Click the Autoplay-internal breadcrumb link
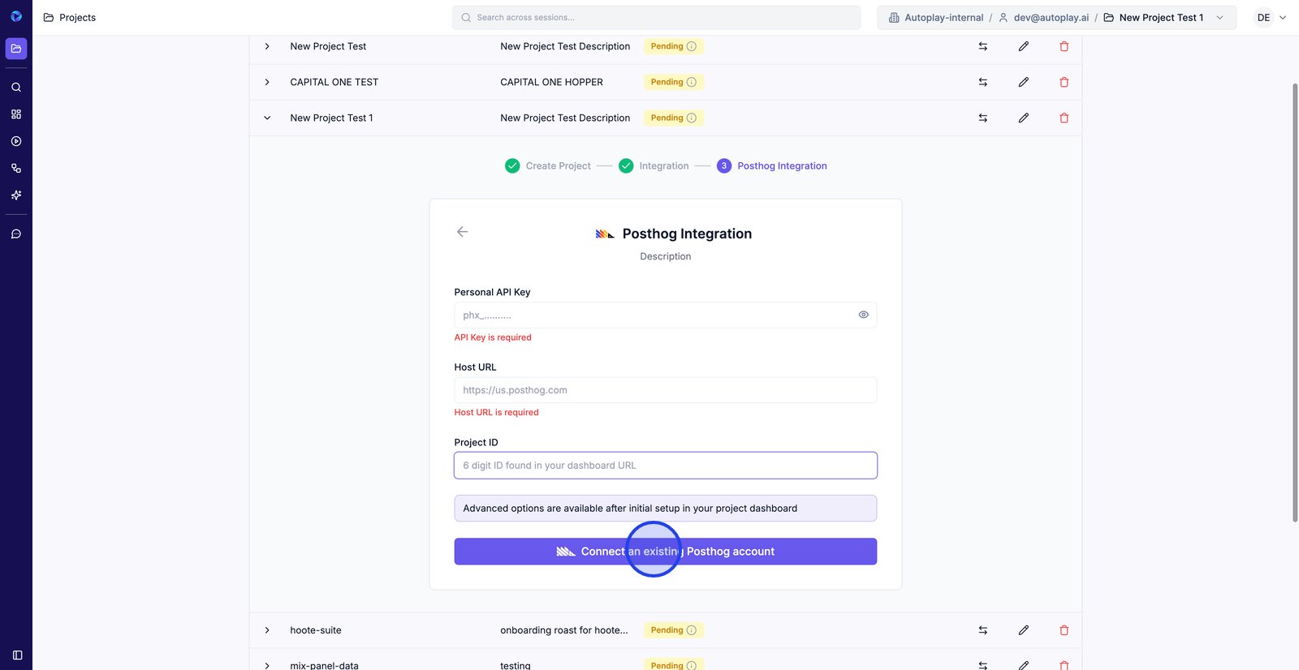 [x=943, y=18]
